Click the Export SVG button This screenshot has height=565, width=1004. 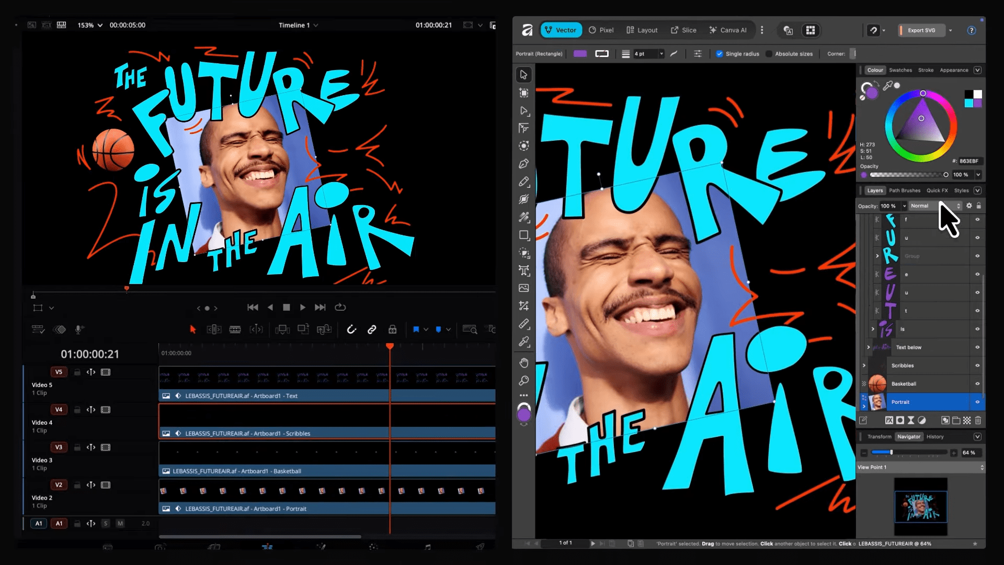(x=921, y=30)
